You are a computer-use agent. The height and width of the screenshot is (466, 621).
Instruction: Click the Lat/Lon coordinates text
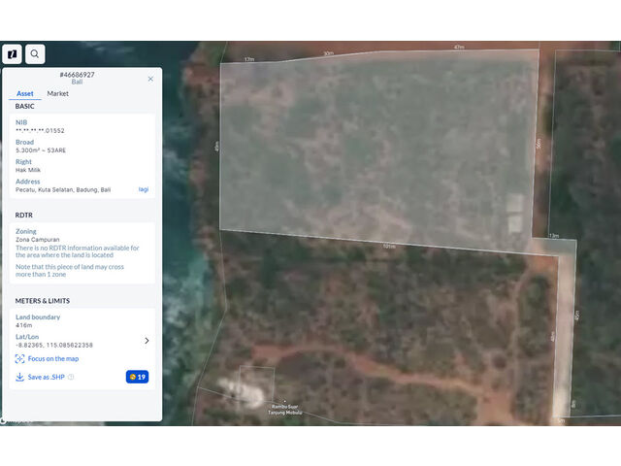54,345
